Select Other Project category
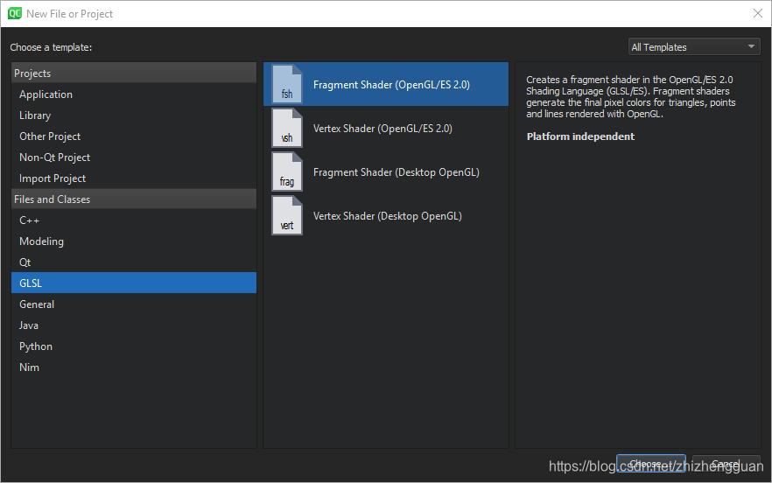Screen dimensions: 772x483 [134, 136]
